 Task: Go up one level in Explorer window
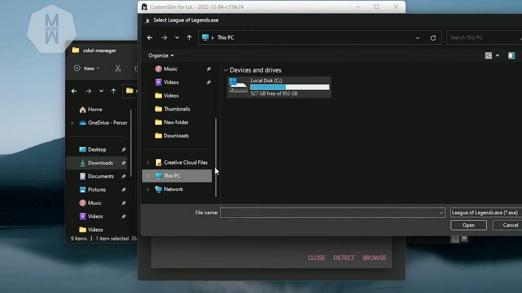tap(113, 91)
